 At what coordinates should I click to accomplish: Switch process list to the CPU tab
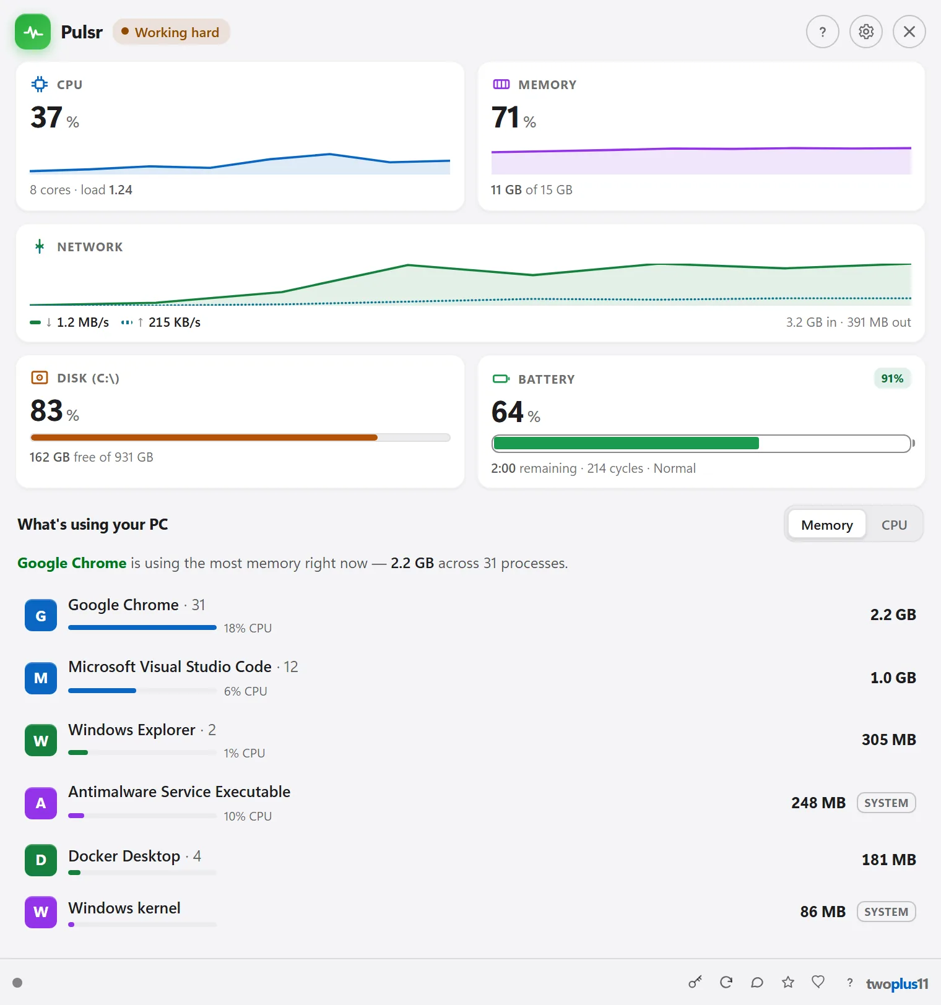coord(894,525)
